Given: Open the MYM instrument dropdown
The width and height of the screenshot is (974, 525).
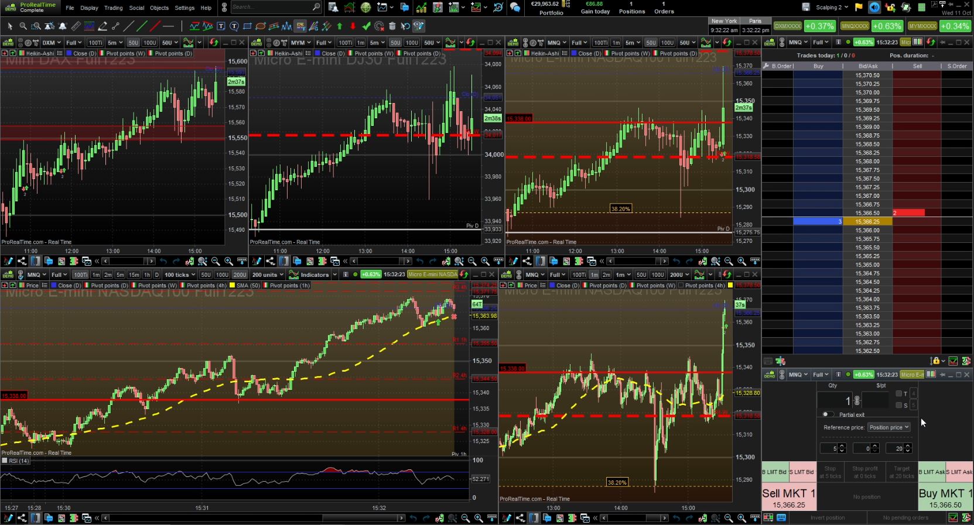Looking at the screenshot, I should pos(301,43).
